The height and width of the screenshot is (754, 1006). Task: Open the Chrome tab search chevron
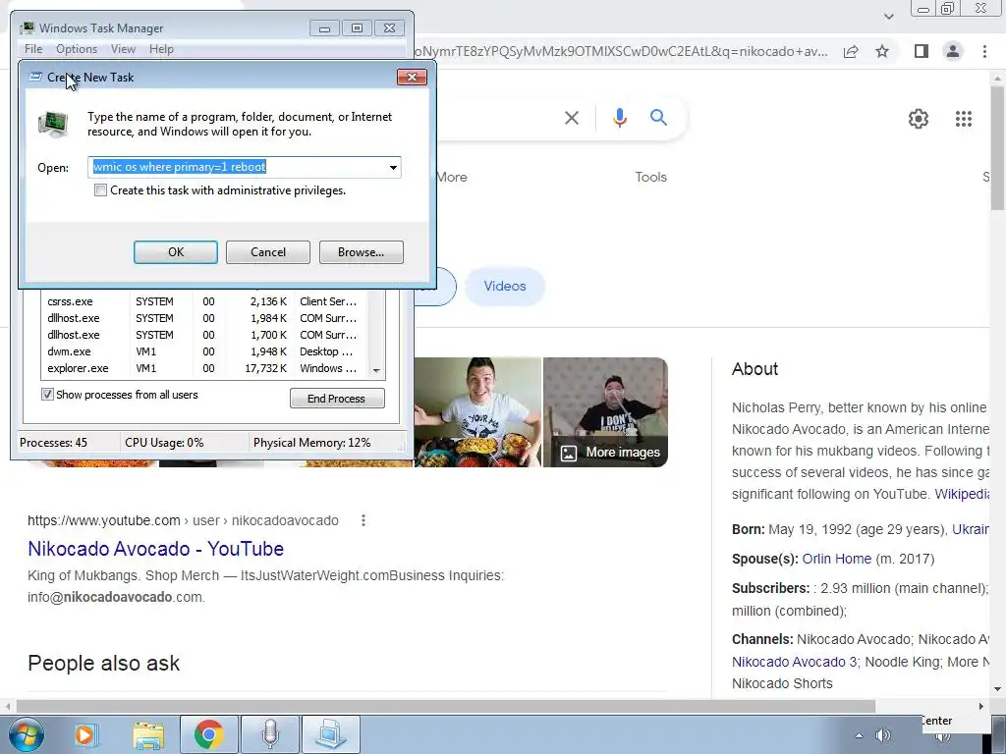(888, 16)
